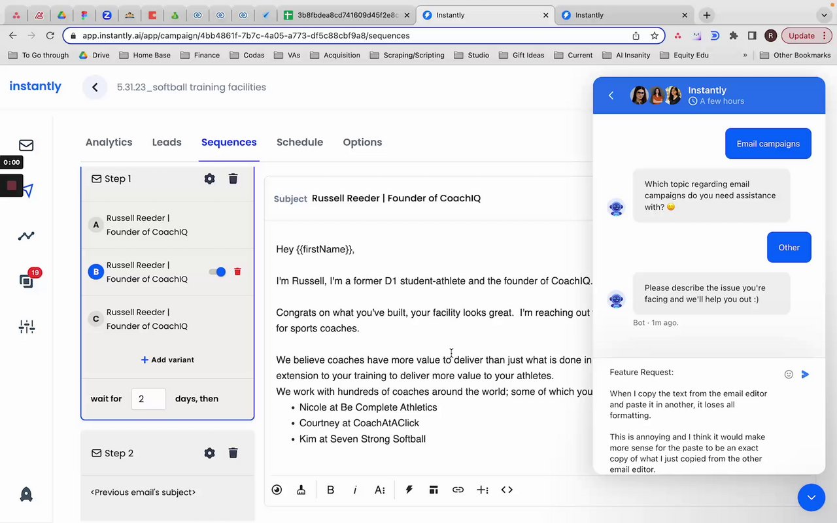The width and height of the screenshot is (837, 523).
Task: Open the settings sliders icon in sidebar
Action: pyautogui.click(x=26, y=327)
